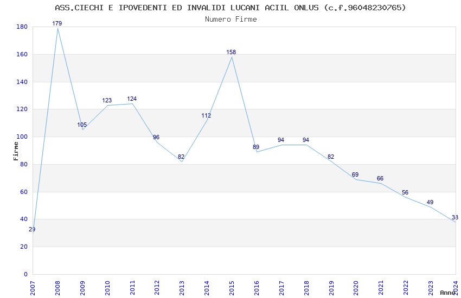461x298 pixels.
Task: Click the y-axis value 80
Action: [24, 164]
